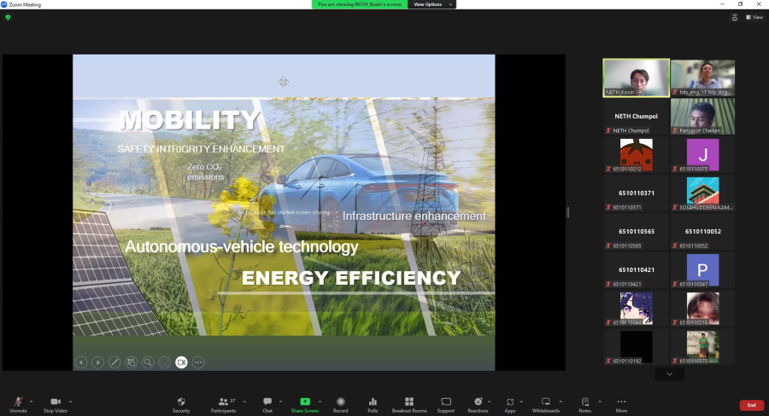The width and height of the screenshot is (769, 416).
Task: Start recording with the Record button
Action: [341, 402]
